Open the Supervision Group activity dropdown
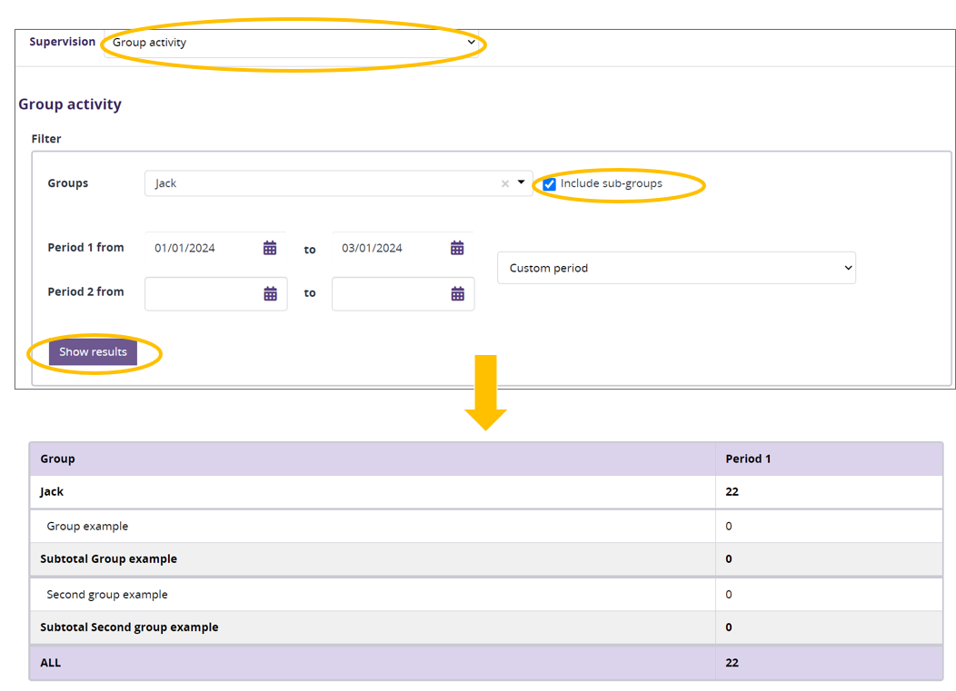The image size is (956, 691). click(293, 43)
